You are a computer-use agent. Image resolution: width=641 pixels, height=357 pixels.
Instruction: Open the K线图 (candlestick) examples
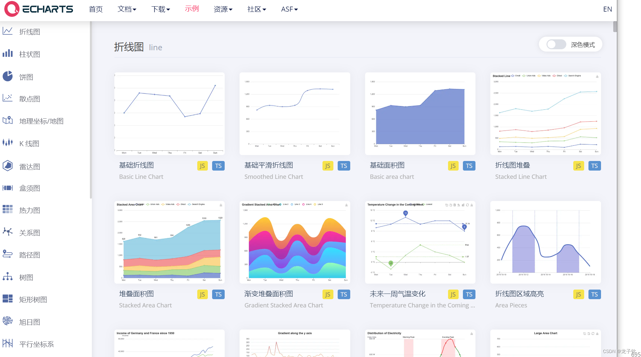(7, 143)
